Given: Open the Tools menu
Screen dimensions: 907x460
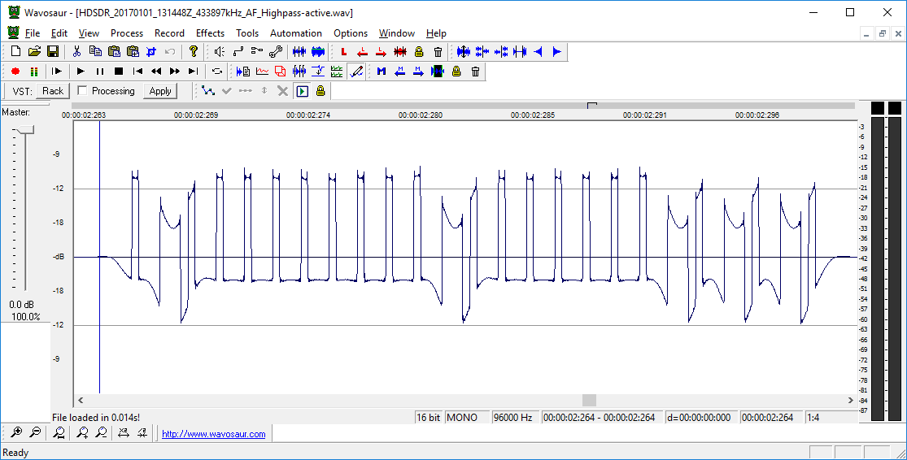Looking at the screenshot, I should 247,33.
